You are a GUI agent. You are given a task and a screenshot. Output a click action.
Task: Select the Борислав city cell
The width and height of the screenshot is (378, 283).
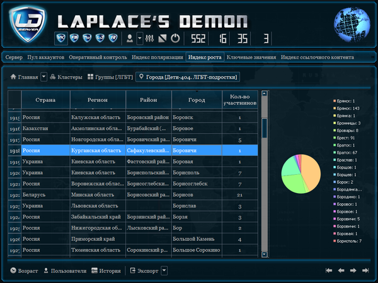point(197,206)
